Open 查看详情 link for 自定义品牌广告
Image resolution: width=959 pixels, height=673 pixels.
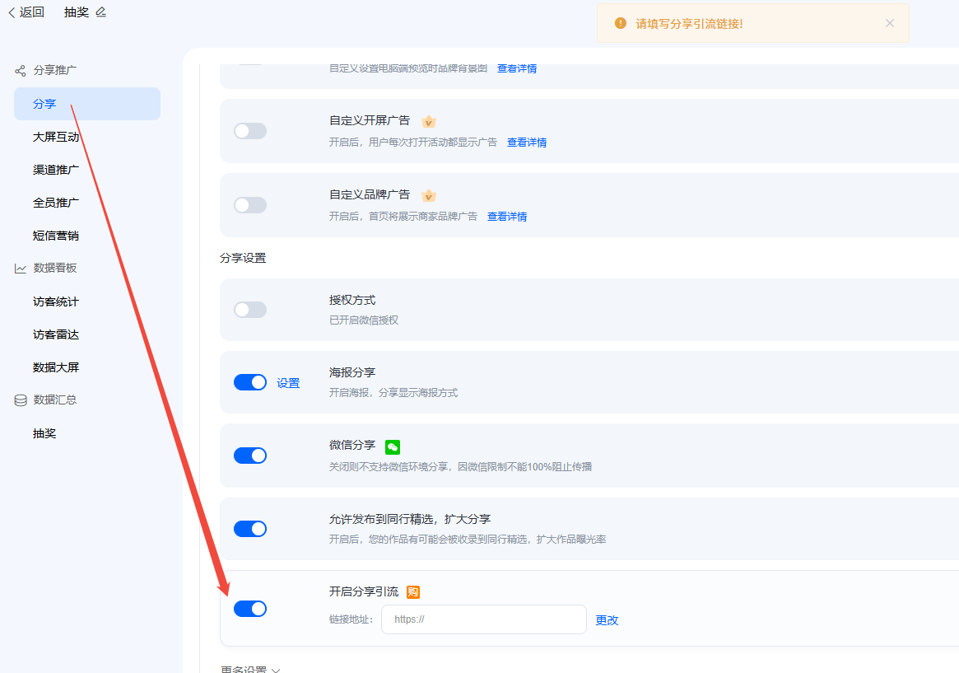coord(507,217)
